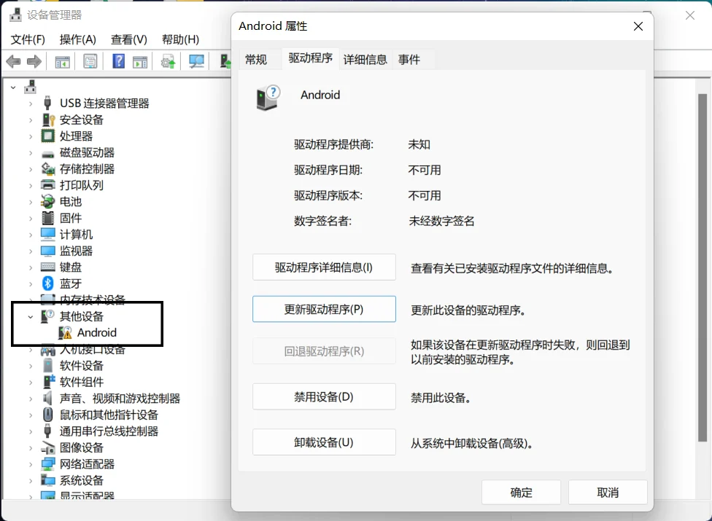The height and width of the screenshot is (521, 712).
Task: Click the text 更新此设备的驱动程序。
Action: click(x=468, y=310)
